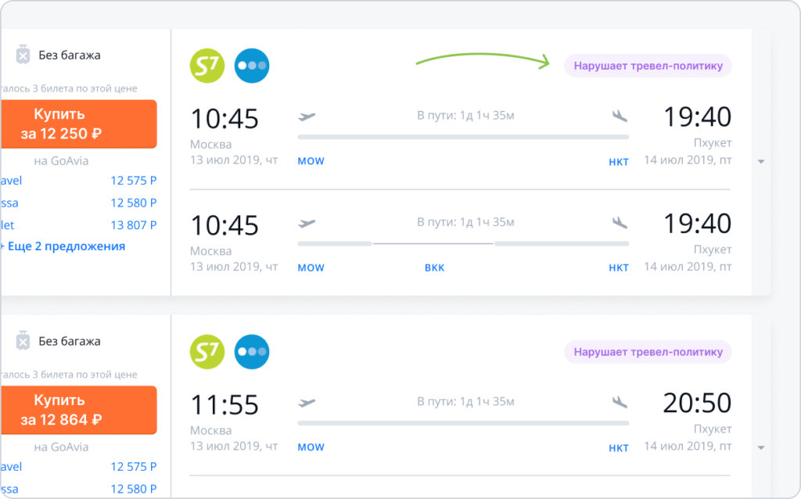This screenshot has height=499, width=801.
Task: Click the landing plane icon beside 20:50
Action: point(620,402)
